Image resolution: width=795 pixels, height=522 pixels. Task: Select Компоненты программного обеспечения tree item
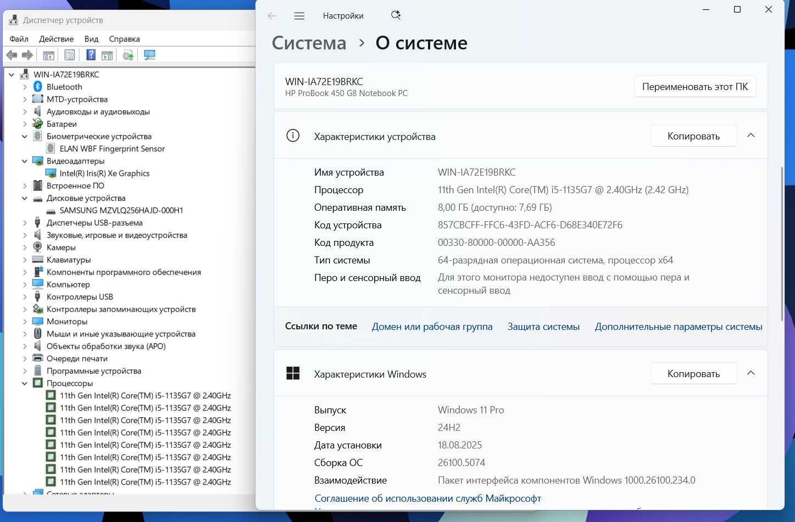124,272
